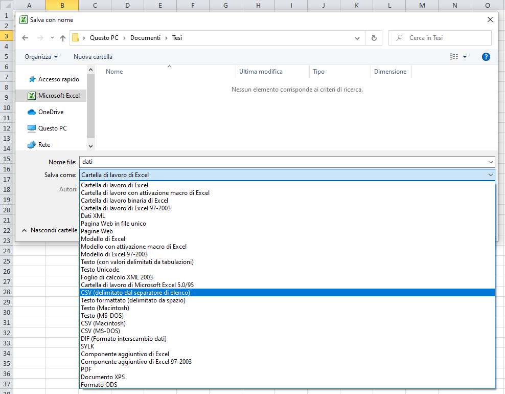Choose Testo Unicode format
Viewport: 505px width, 394px height.
click(287, 270)
